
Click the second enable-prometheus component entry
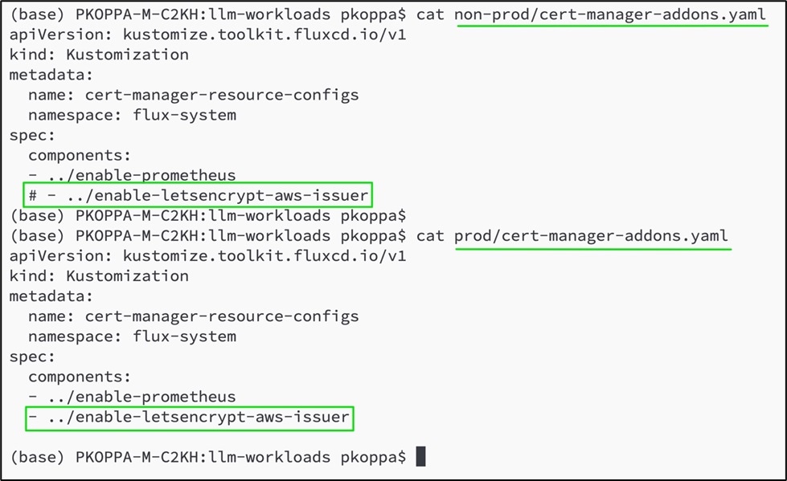132,397
